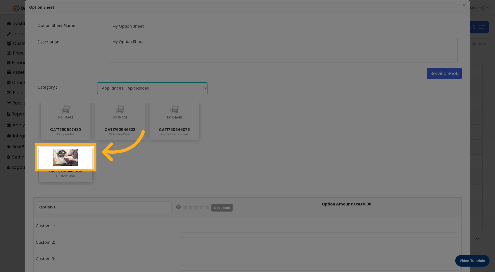Select the CAT1760546323 Washer / Dryer card
Screen dimensions: 495x272
coord(120,121)
